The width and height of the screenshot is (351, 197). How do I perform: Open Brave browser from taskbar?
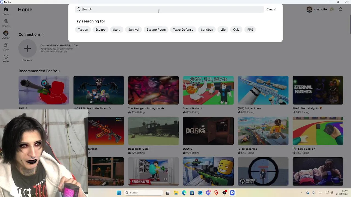point(216,193)
